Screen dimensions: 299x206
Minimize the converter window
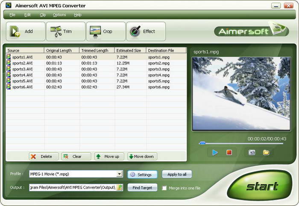click(276, 6)
